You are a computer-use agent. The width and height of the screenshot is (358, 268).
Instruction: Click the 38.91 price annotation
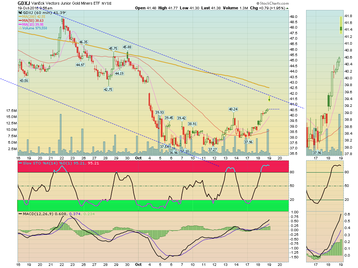[x=192, y=124]
